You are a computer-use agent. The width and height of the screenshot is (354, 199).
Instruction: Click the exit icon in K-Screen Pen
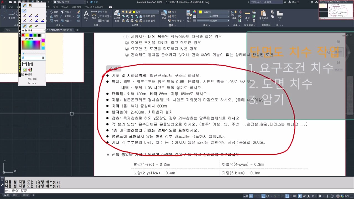(30, 70)
